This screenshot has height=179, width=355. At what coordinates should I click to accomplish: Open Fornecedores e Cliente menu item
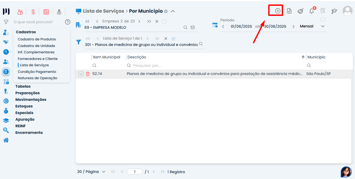click(x=38, y=59)
